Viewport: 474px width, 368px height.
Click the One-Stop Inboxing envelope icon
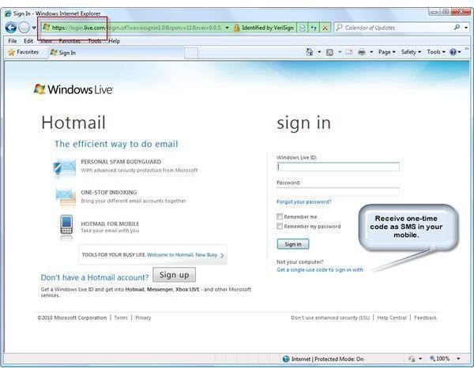66,197
